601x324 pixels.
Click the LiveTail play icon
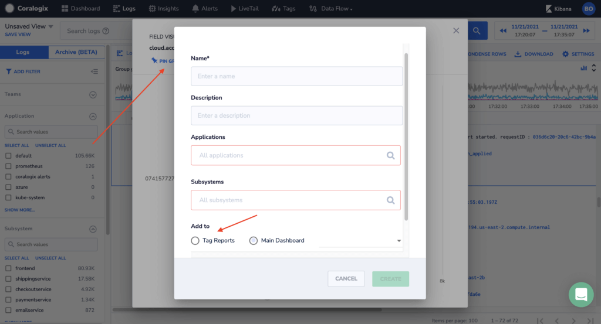(x=233, y=8)
